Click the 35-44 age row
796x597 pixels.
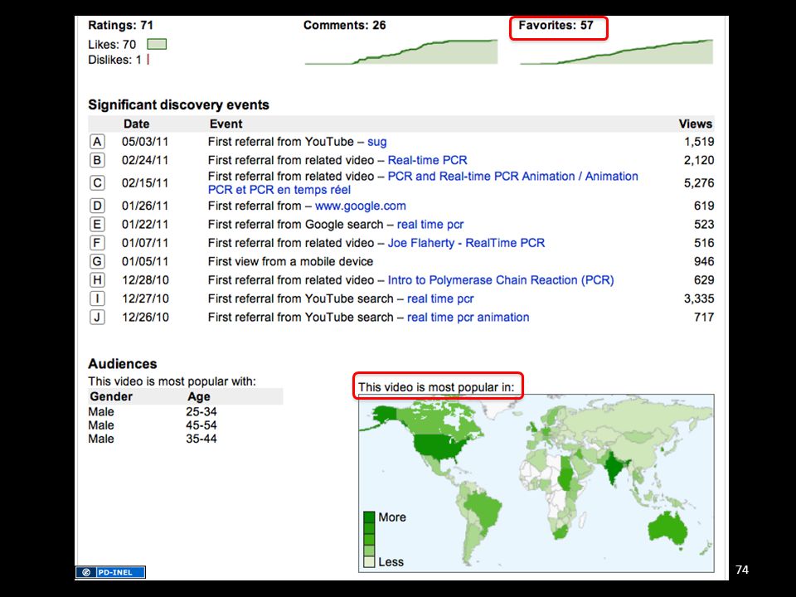click(201, 439)
